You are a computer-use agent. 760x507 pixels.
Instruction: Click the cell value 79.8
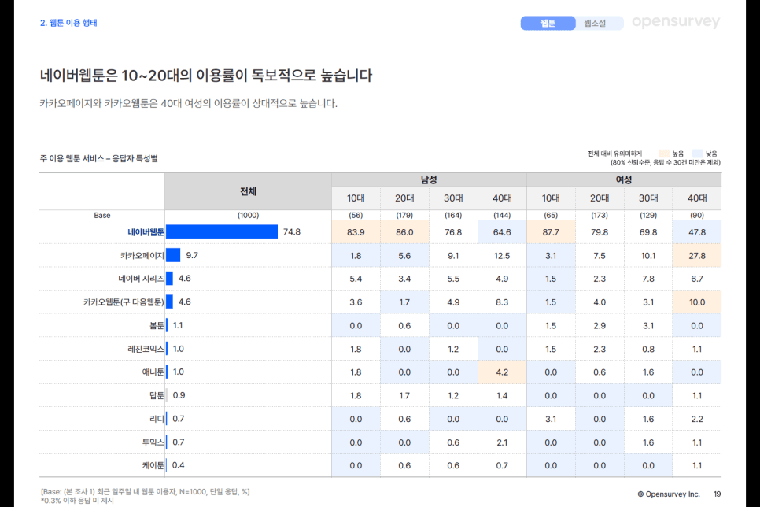(x=600, y=232)
